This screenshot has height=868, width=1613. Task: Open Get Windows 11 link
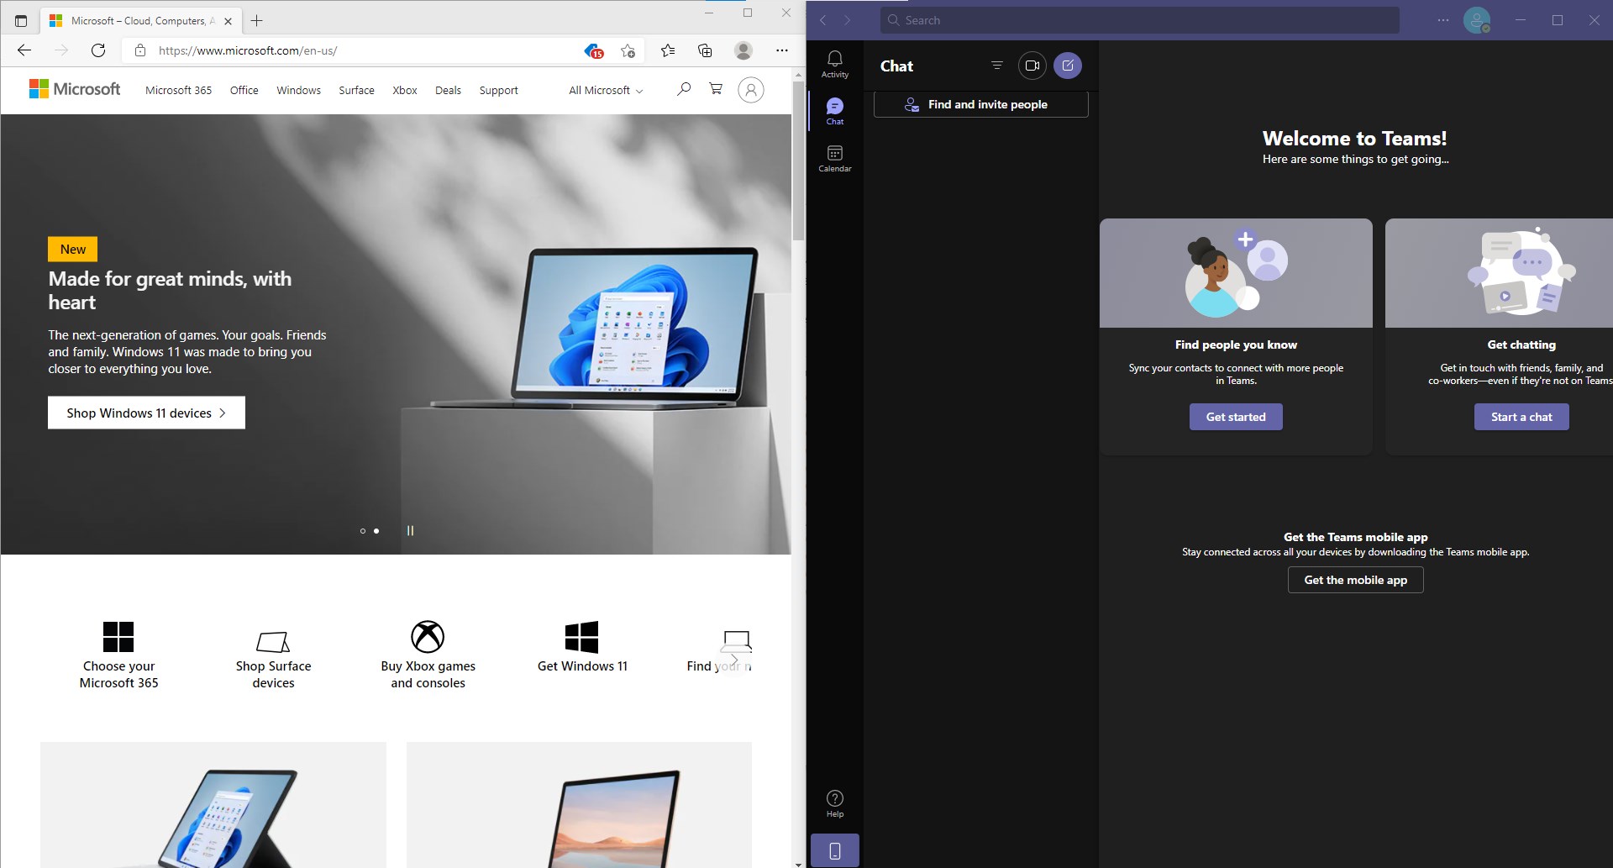click(582, 665)
